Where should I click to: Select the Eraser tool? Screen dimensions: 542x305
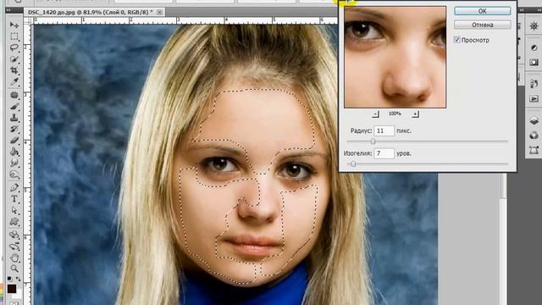tap(14, 141)
